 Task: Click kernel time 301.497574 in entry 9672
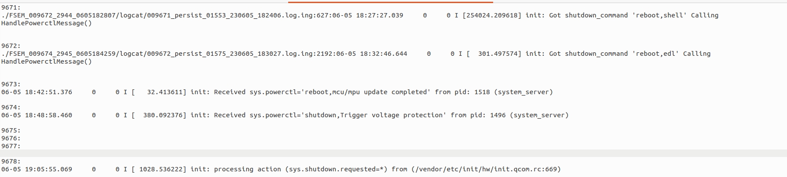[x=497, y=54]
